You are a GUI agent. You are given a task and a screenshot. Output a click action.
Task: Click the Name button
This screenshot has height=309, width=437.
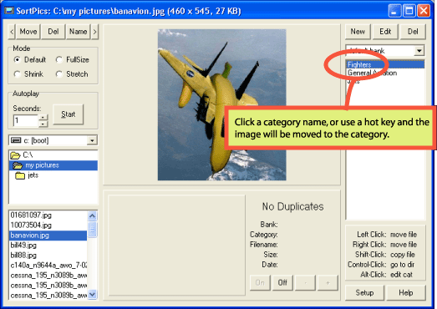click(x=78, y=32)
